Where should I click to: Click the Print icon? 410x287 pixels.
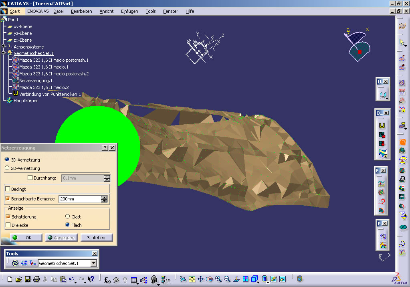coord(36,279)
